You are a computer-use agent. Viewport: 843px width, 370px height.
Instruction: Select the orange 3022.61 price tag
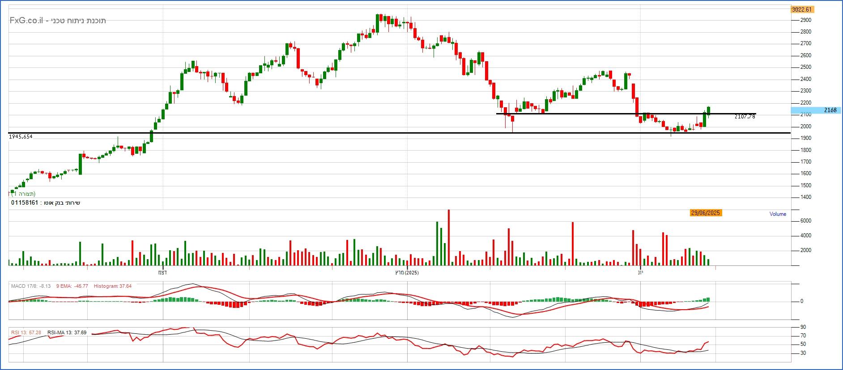(802, 9)
